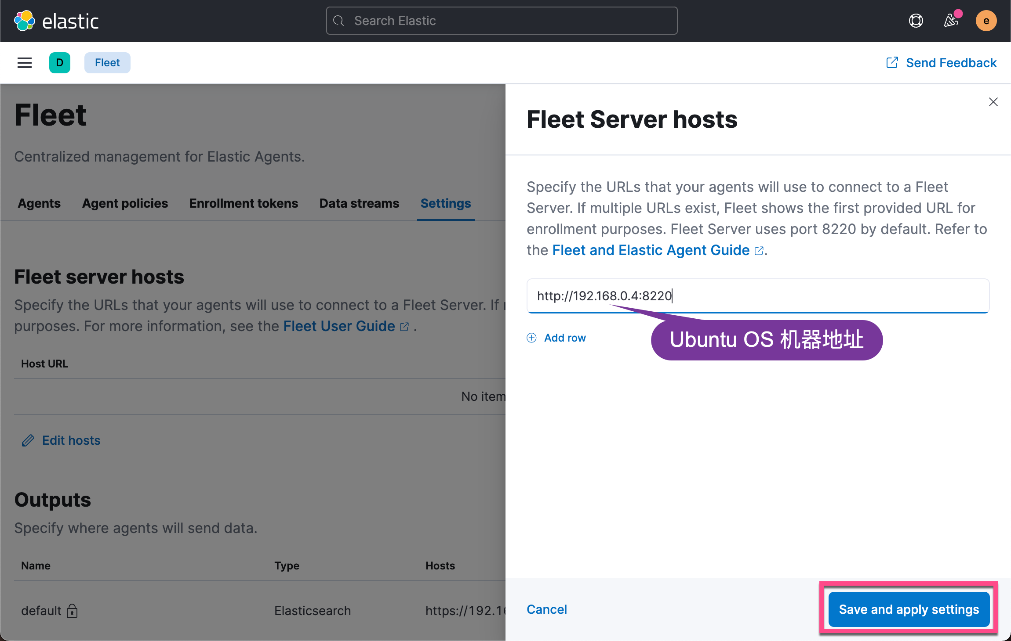
Task: Click the Send Feedback external link icon
Action: [x=892, y=63]
